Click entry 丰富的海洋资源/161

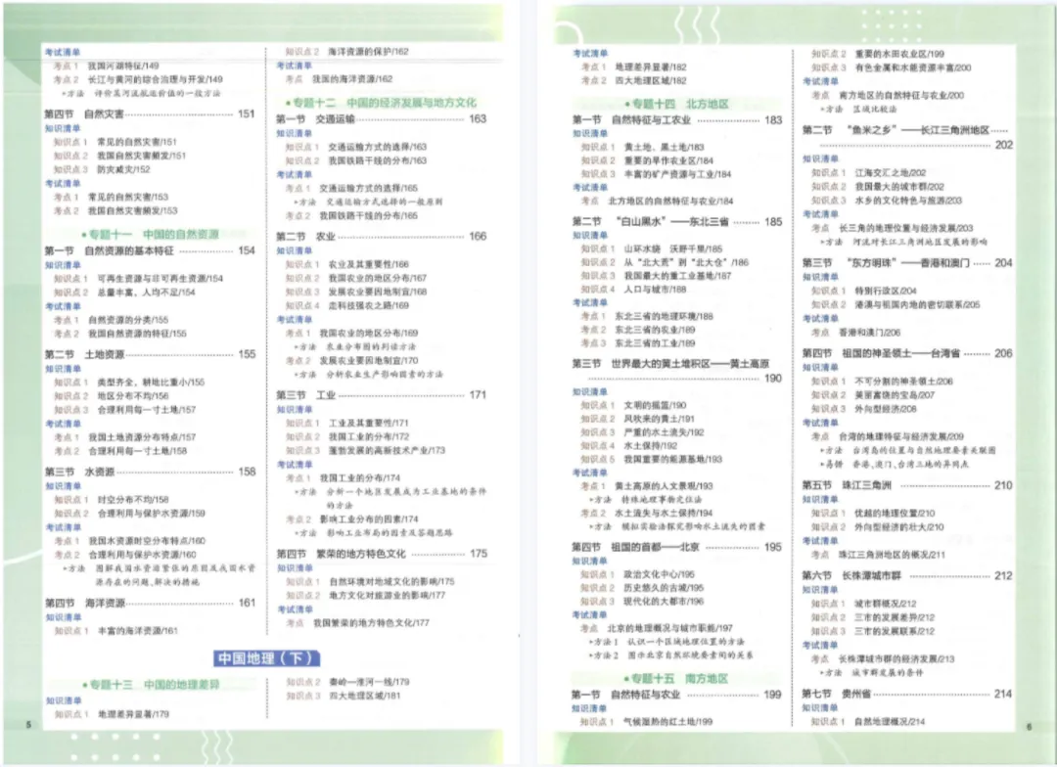pos(138,630)
